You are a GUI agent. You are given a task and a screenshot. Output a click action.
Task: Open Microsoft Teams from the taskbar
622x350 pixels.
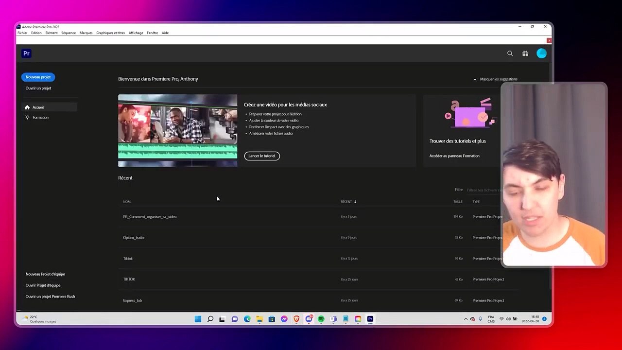333,319
